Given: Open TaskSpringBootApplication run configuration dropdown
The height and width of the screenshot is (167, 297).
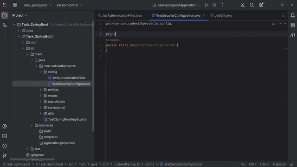Looking at the screenshot, I should [x=176, y=5].
